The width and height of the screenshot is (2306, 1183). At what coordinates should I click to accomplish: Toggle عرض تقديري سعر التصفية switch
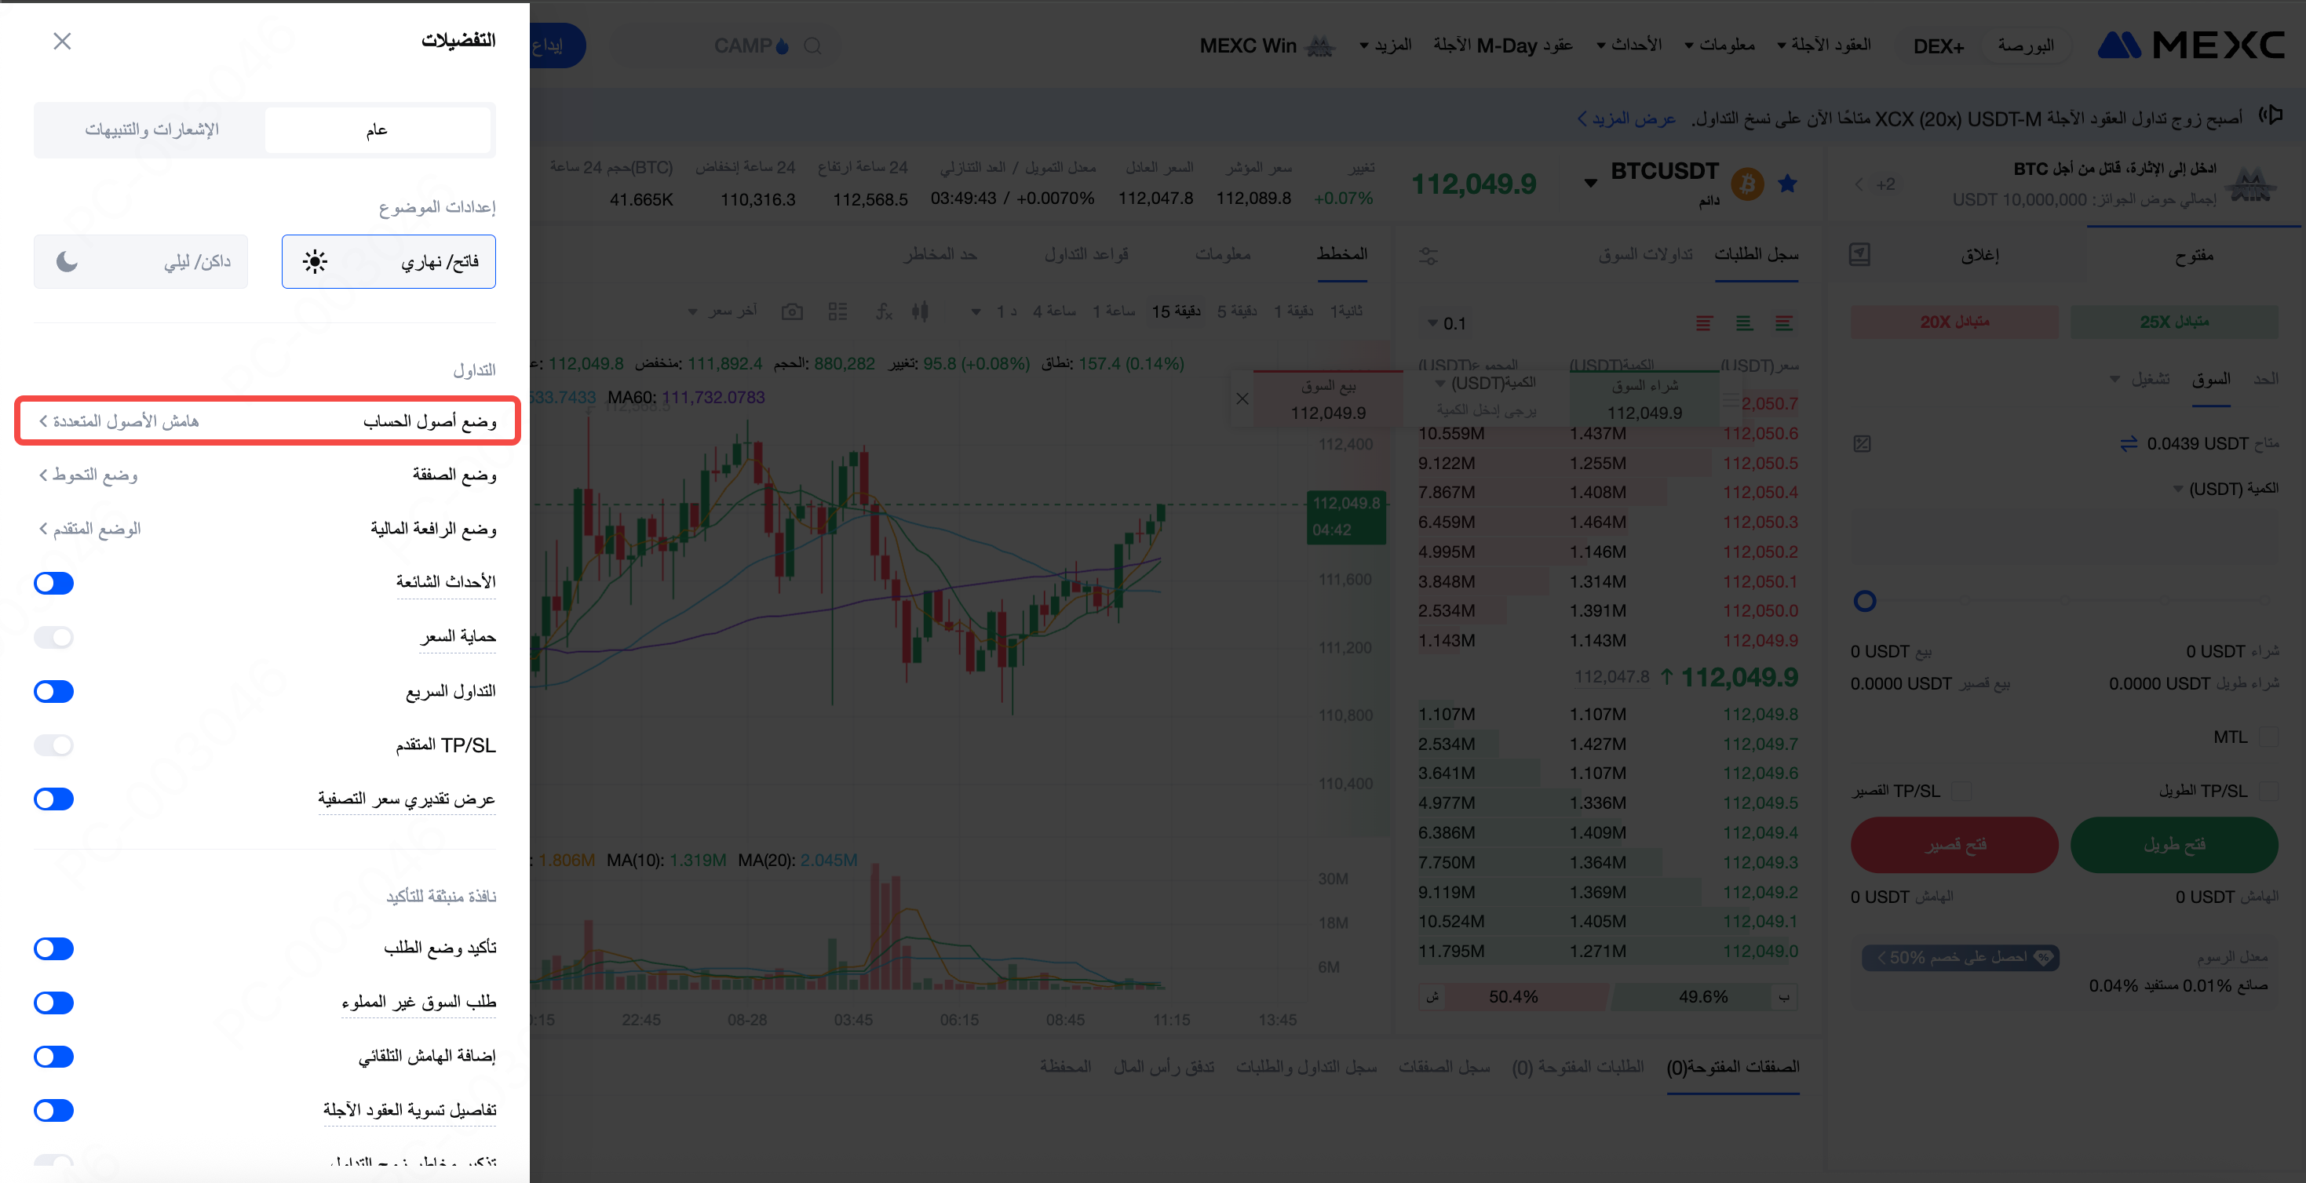pos(53,799)
